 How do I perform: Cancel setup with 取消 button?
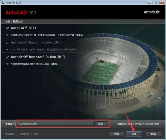click(x=153, y=134)
